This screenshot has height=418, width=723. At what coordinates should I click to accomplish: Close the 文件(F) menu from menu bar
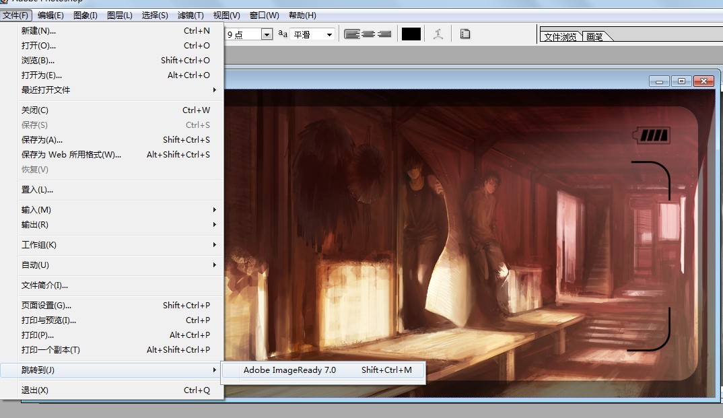coord(15,15)
